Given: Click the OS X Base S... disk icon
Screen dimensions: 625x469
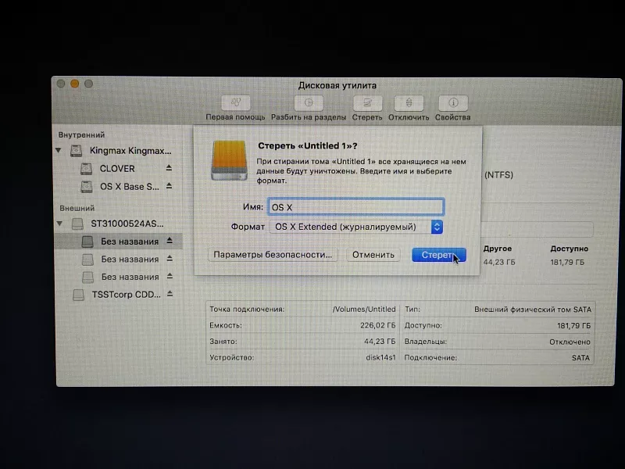Looking at the screenshot, I should click(x=87, y=187).
